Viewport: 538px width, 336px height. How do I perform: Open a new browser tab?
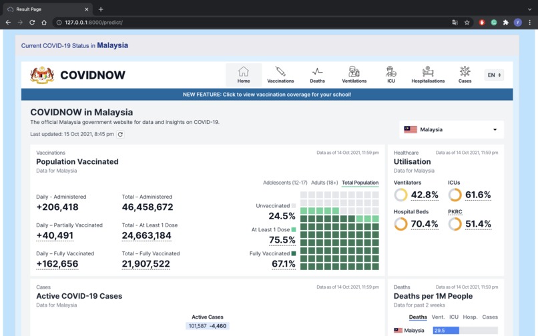tap(101, 9)
